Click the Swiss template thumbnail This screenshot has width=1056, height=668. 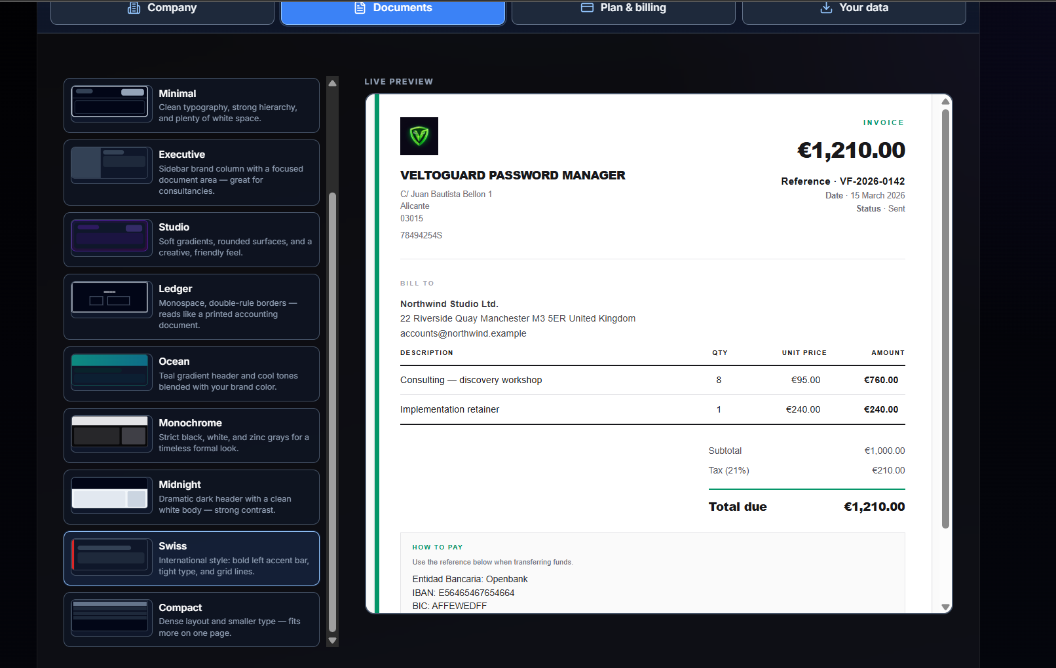[x=111, y=557]
